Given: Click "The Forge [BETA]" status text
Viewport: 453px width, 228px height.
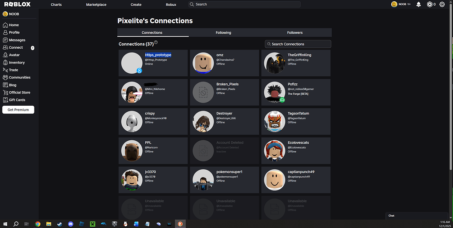Looking at the screenshot, I should (x=298, y=94).
